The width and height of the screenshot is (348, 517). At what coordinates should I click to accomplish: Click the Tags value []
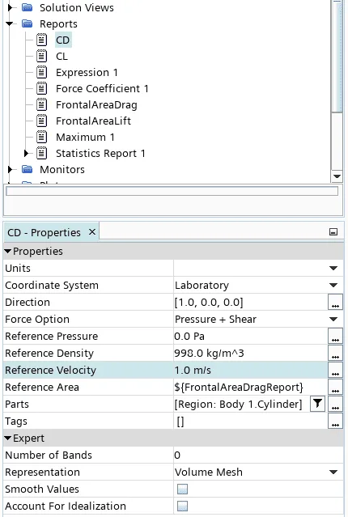(180, 421)
